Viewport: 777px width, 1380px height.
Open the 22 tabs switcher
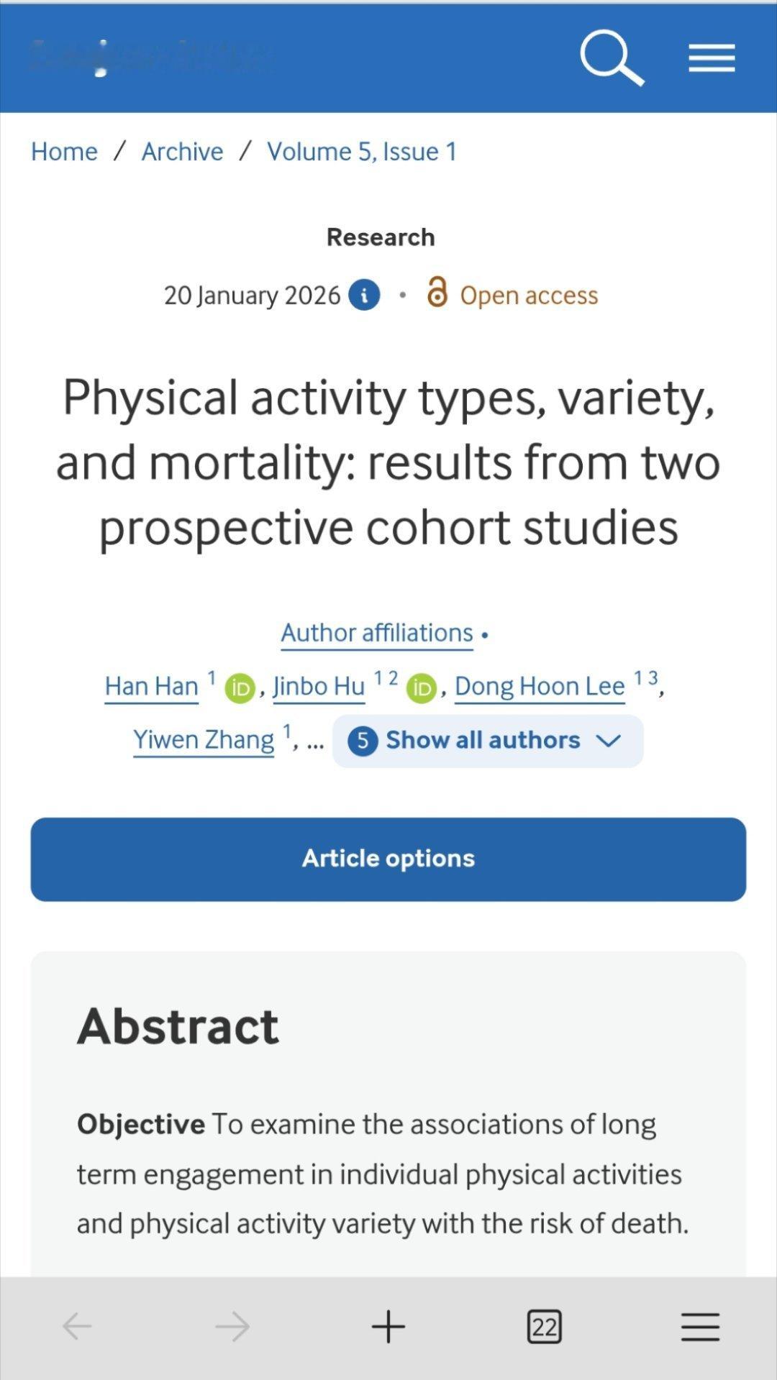(545, 1326)
